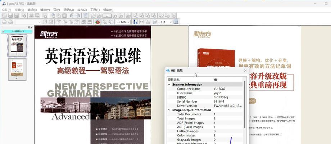Viewport: 331px width, 144px height.
Task: Close the 统计信息 dialog
Action: pyautogui.click(x=245, y=71)
